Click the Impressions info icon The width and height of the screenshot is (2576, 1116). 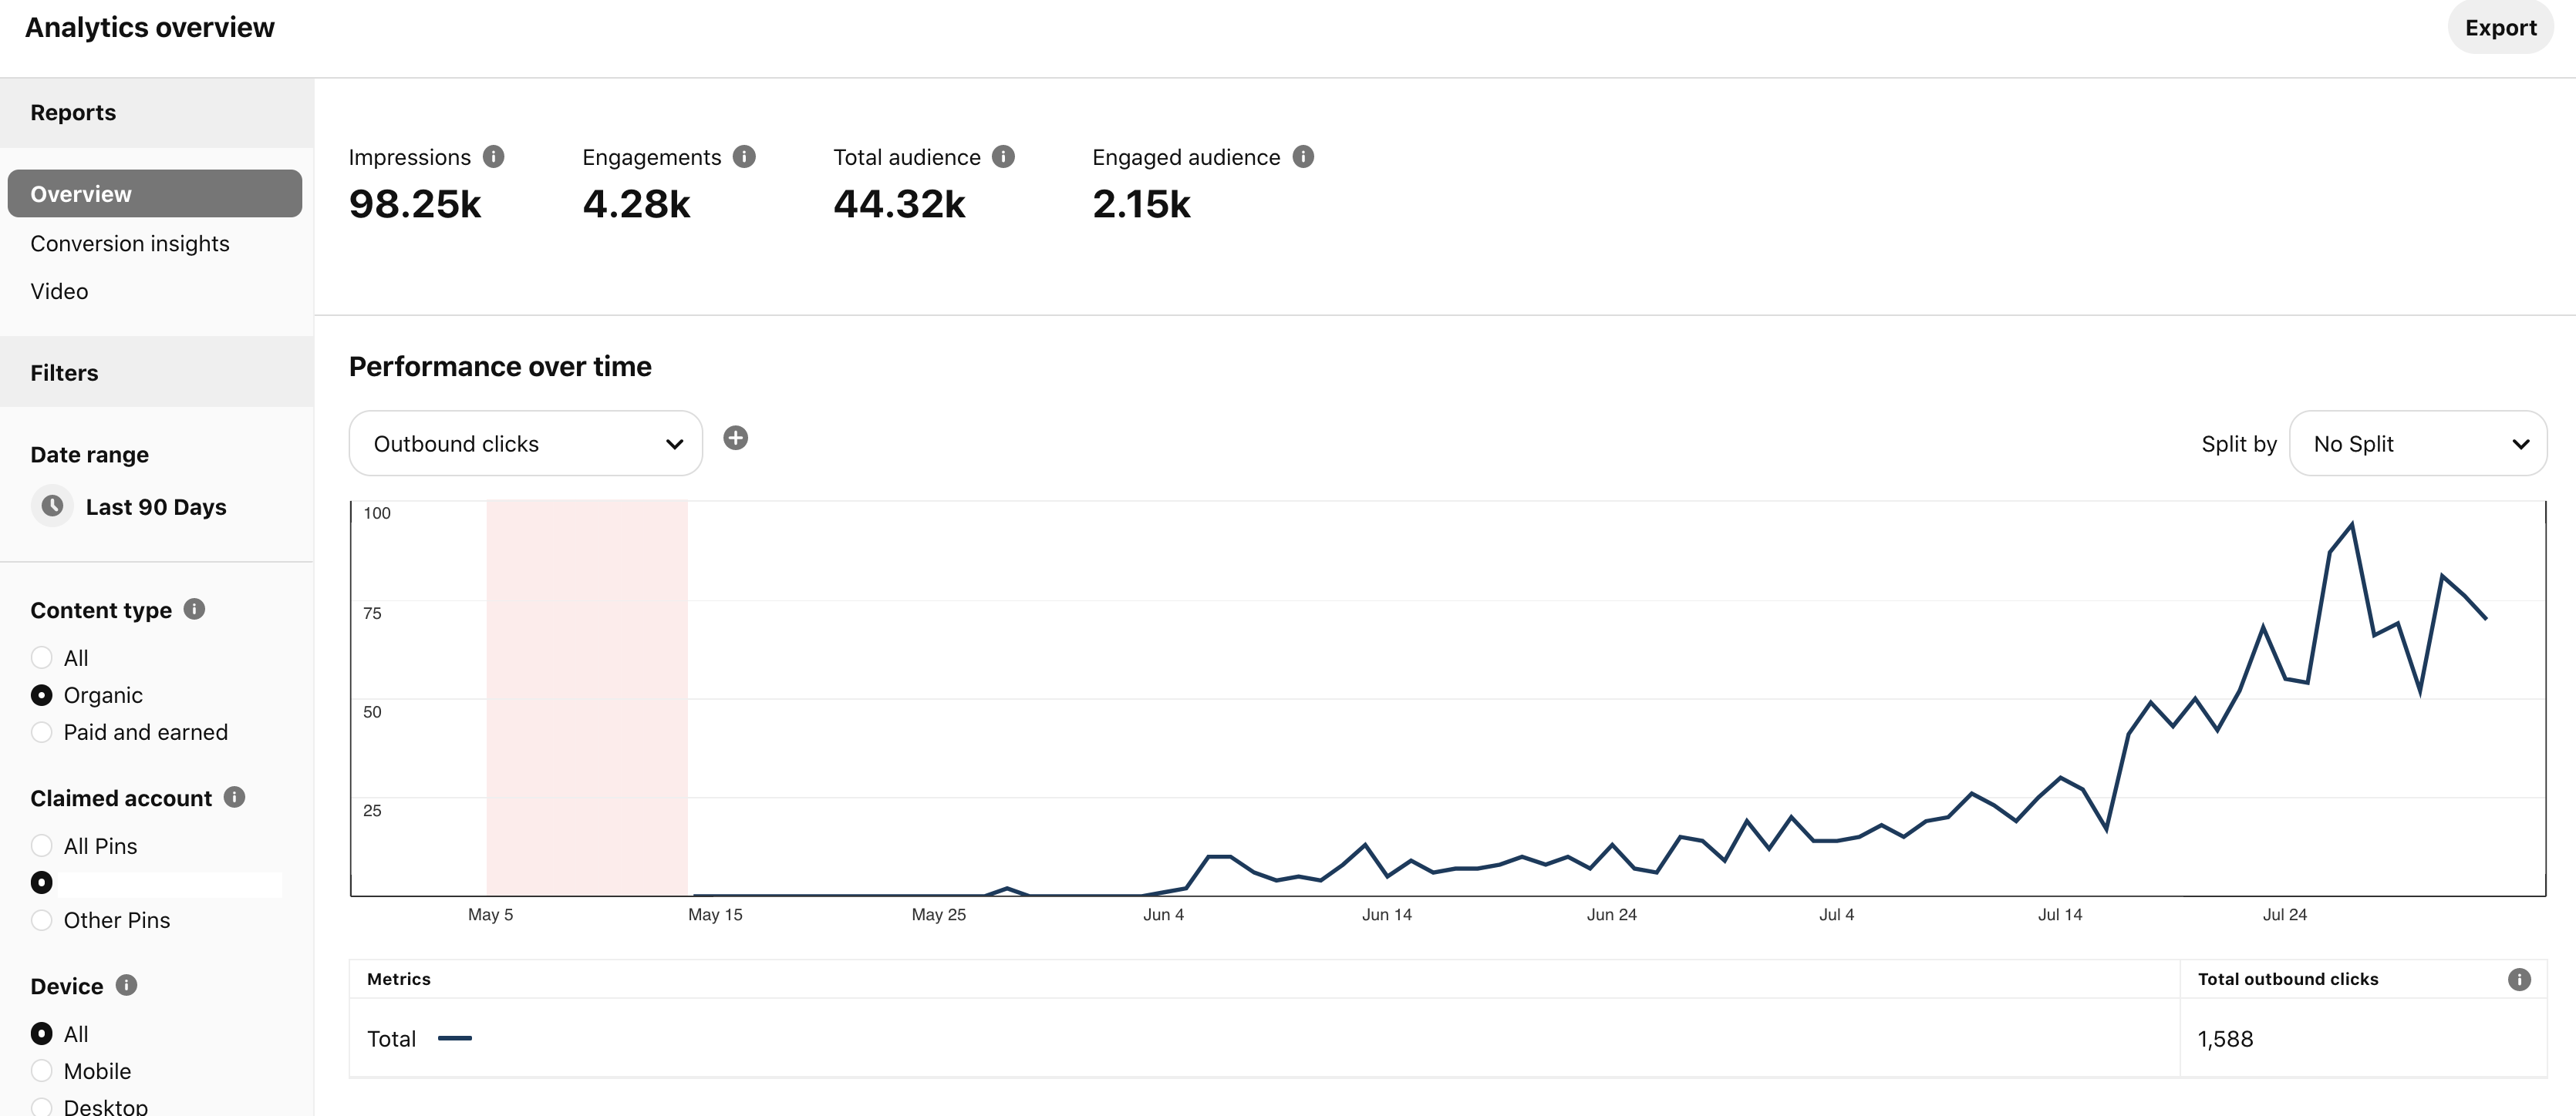pos(493,157)
